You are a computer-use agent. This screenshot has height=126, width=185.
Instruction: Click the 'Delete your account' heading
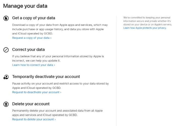point(31,104)
